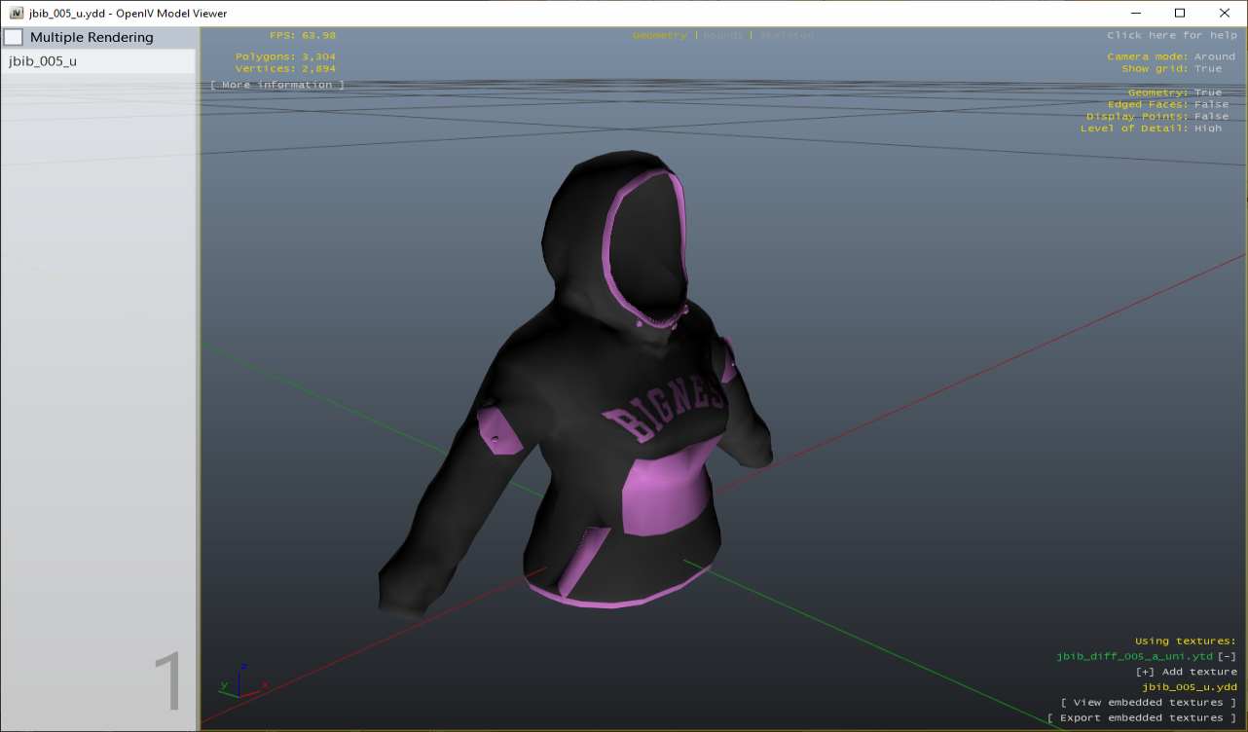
Task: Switch to the Bounds tab
Action: (x=721, y=34)
